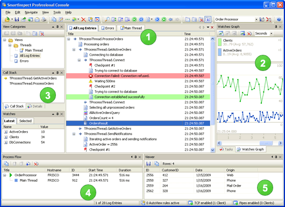Viewport: 285px width, 207px height.
Task: Click the red X icon in Process Flow toolbar
Action: pyautogui.click(x=36, y=163)
